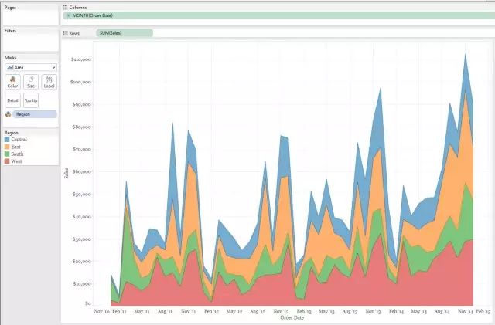
Task: Click the color icon beside Region pill
Action: point(9,114)
